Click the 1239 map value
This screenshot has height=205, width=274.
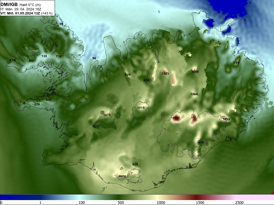coord(226,119)
